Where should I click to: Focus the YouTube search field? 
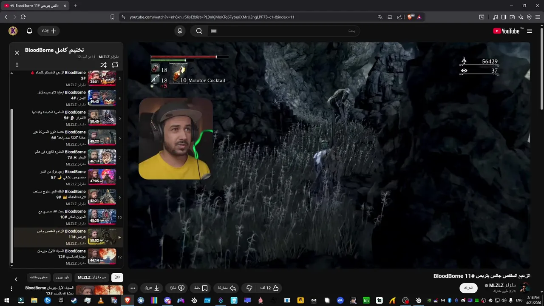click(285, 31)
